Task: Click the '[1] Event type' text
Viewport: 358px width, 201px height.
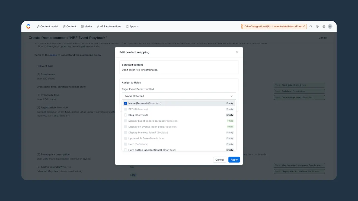Action: tap(45, 66)
